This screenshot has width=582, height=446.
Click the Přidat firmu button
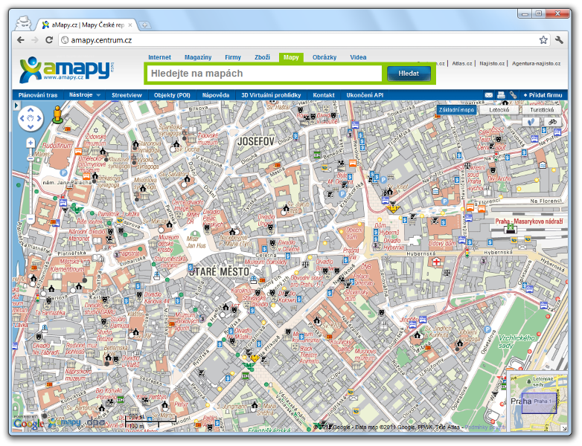(543, 95)
